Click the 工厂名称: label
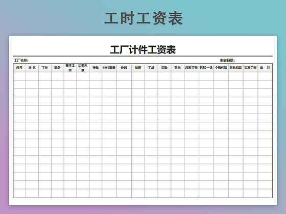Viewport: 286px width, 214px height. coord(21,61)
